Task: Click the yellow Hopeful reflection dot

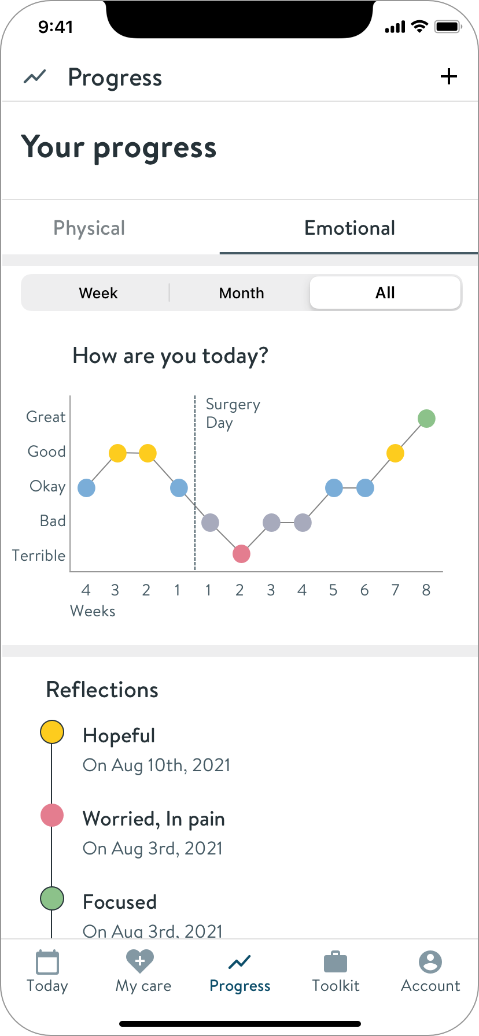Action: tap(52, 732)
